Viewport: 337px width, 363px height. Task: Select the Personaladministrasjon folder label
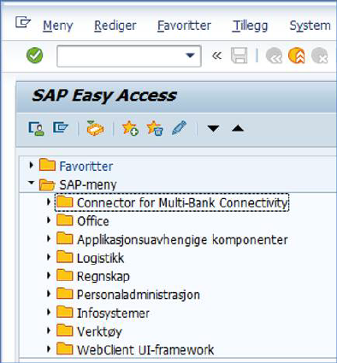coord(139,295)
